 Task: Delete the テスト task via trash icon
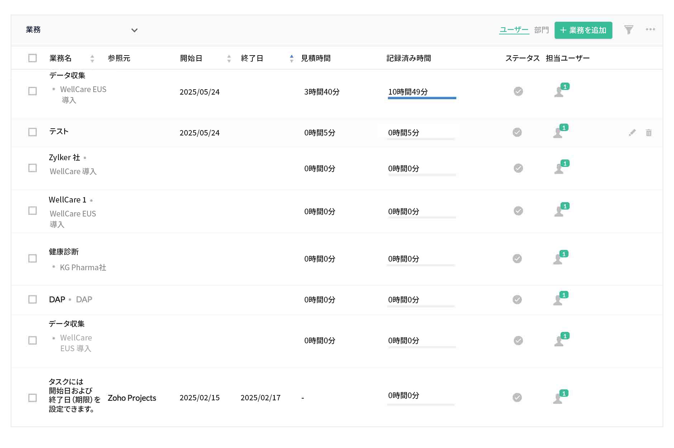[x=648, y=132]
